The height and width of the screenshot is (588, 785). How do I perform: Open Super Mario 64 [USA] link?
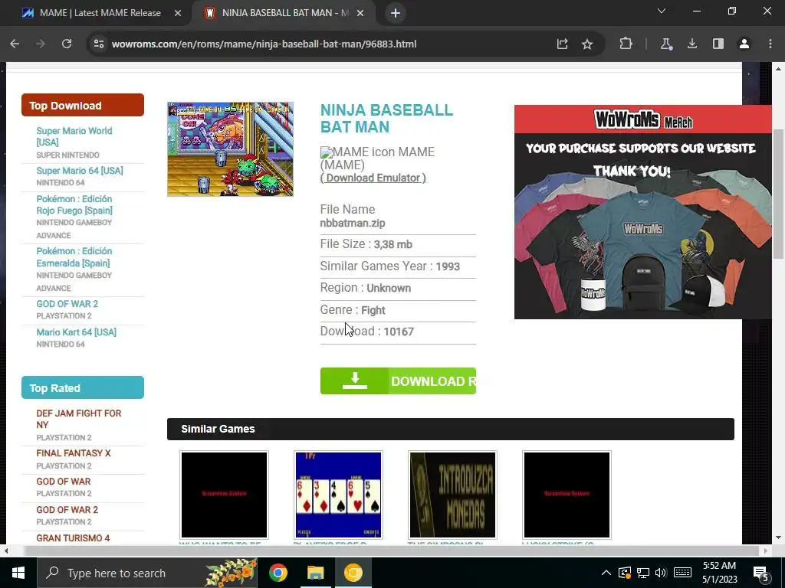(x=80, y=171)
